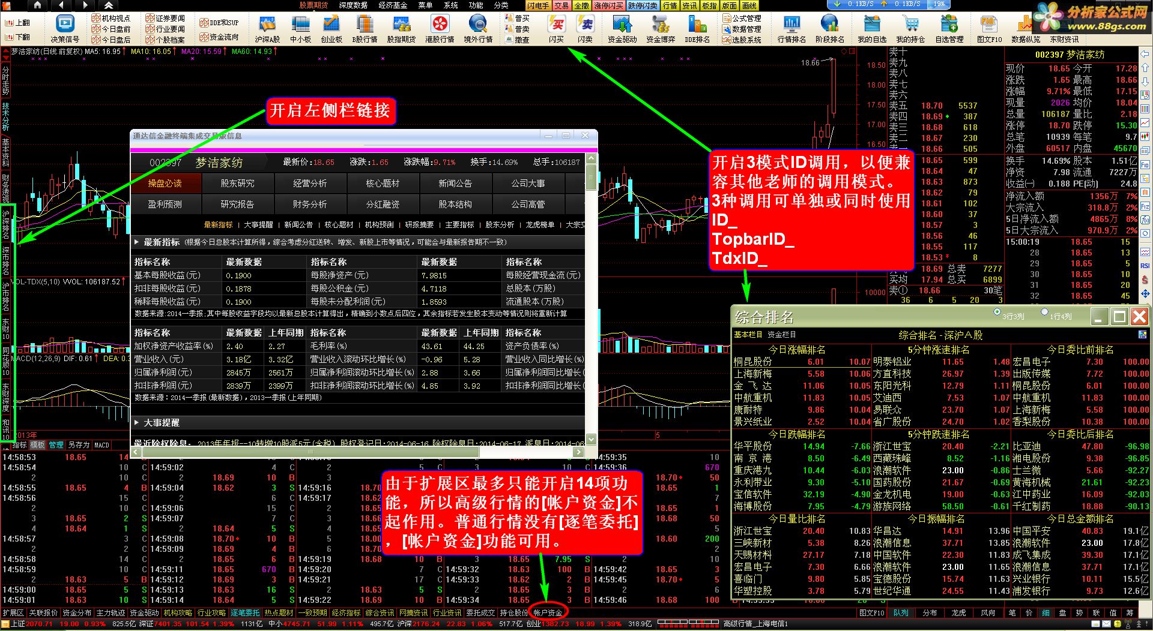Open the B股行情 icon

pyautogui.click(x=365, y=28)
